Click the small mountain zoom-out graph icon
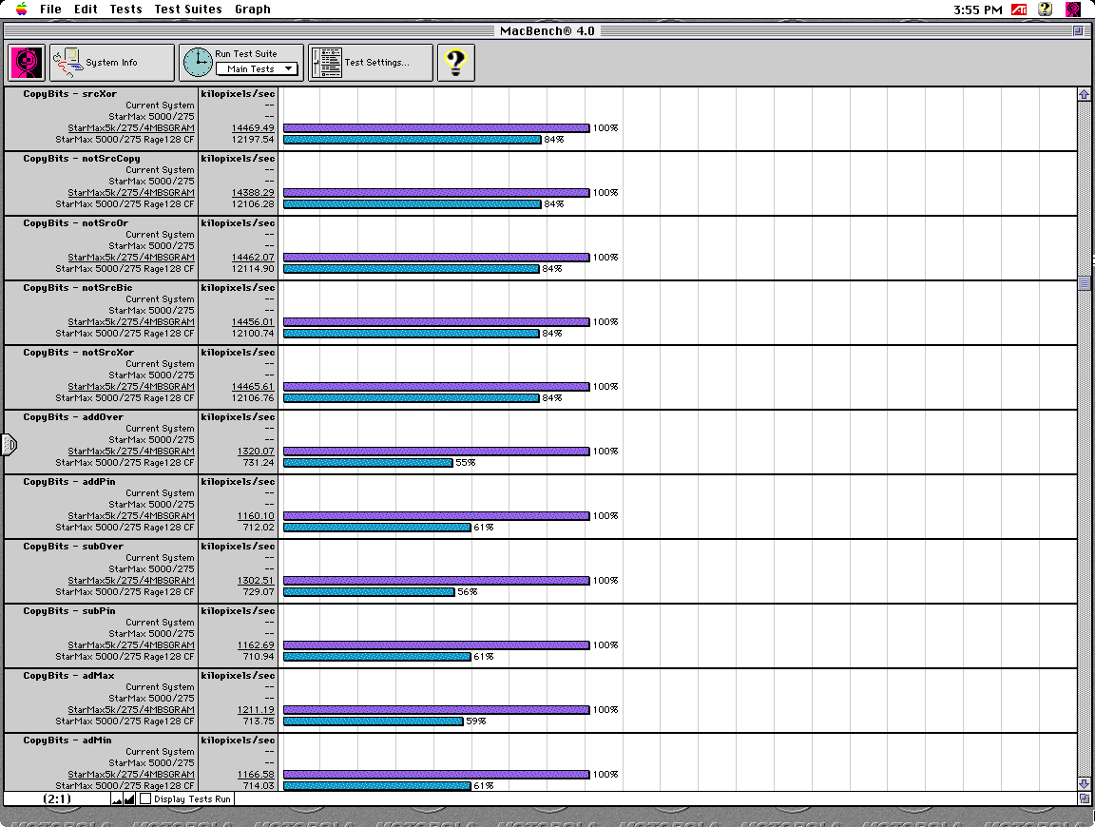This screenshot has width=1095, height=827. click(117, 799)
